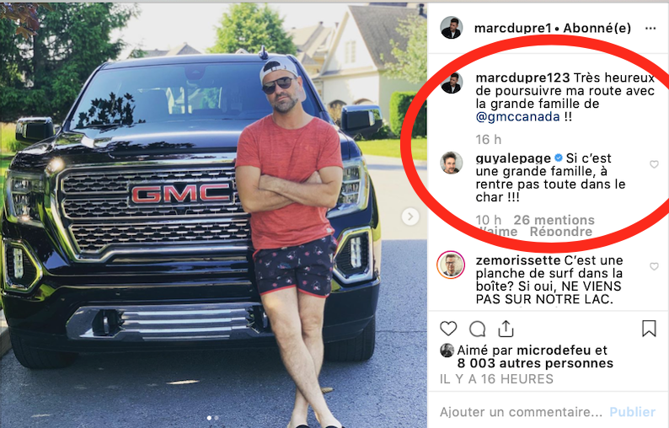Open the three-dot options menu

[650, 28]
